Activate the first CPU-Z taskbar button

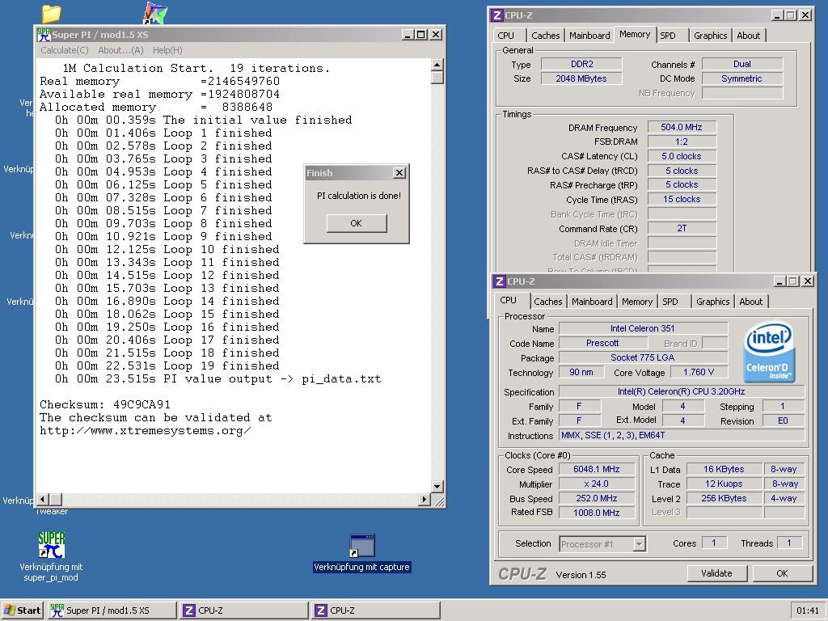(244, 610)
